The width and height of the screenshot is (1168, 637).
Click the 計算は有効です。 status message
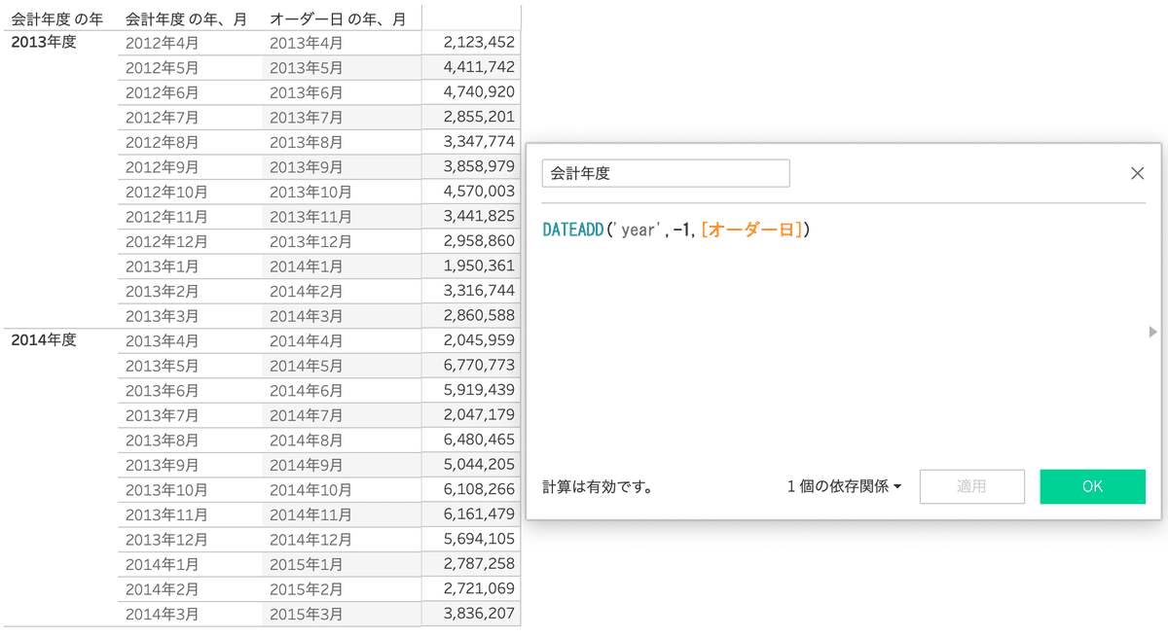pos(598,486)
